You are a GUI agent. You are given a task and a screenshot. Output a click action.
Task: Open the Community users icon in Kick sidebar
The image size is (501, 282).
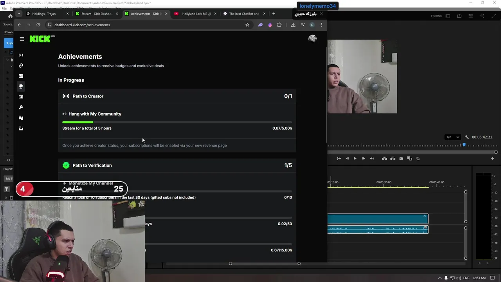[21, 118]
